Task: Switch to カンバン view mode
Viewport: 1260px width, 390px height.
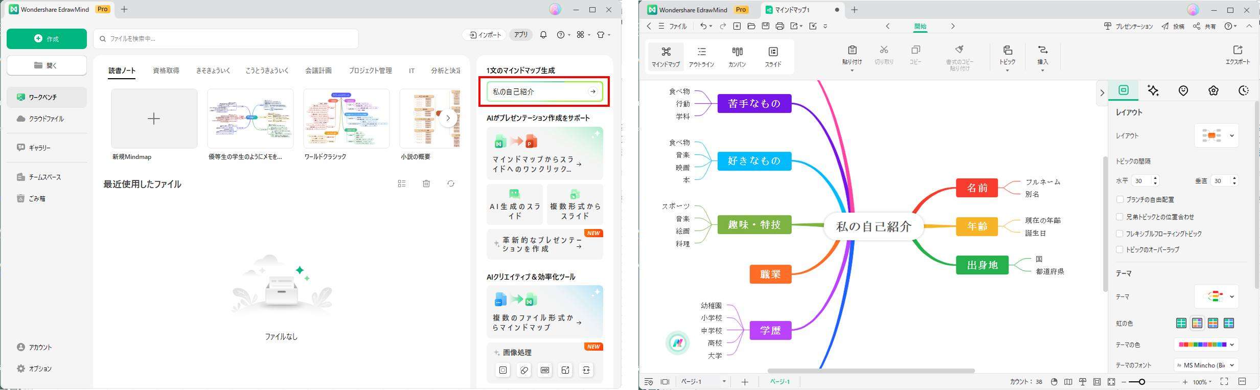Action: tap(737, 57)
